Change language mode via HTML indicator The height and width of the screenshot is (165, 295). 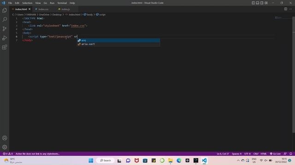[264, 154]
